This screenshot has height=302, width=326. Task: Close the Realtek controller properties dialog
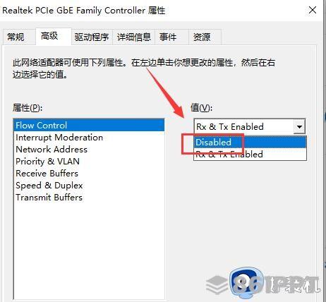pos(313,10)
